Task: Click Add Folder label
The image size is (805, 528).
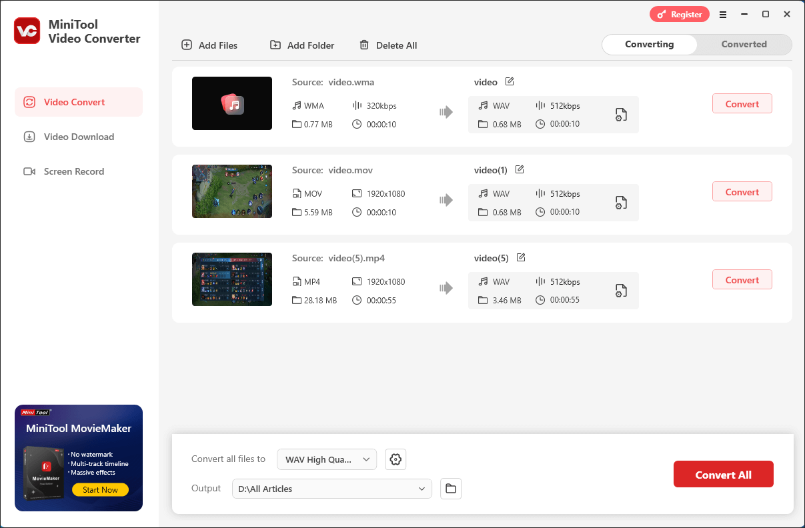Action: tap(311, 45)
